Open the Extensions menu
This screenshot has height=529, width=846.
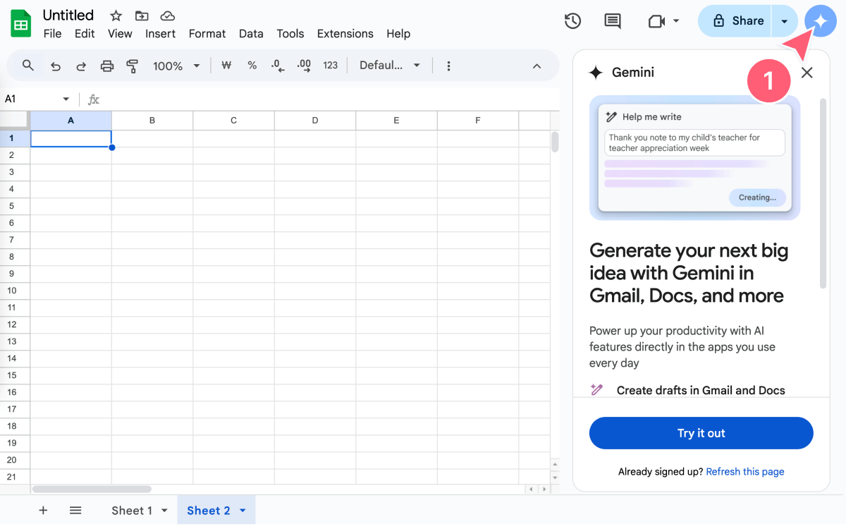[345, 33]
